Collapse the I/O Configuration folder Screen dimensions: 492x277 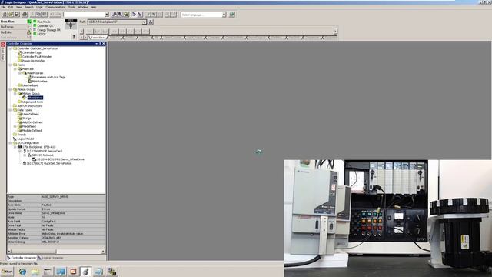point(10,143)
